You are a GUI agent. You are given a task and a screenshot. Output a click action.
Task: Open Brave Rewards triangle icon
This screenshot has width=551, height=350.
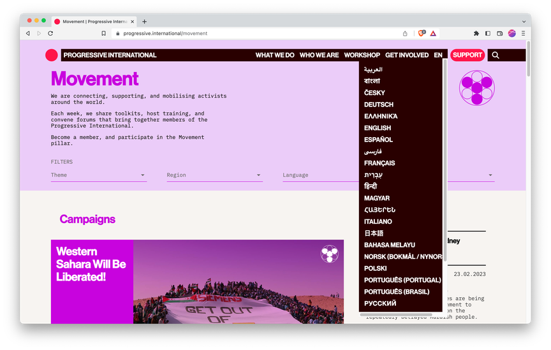[433, 33]
